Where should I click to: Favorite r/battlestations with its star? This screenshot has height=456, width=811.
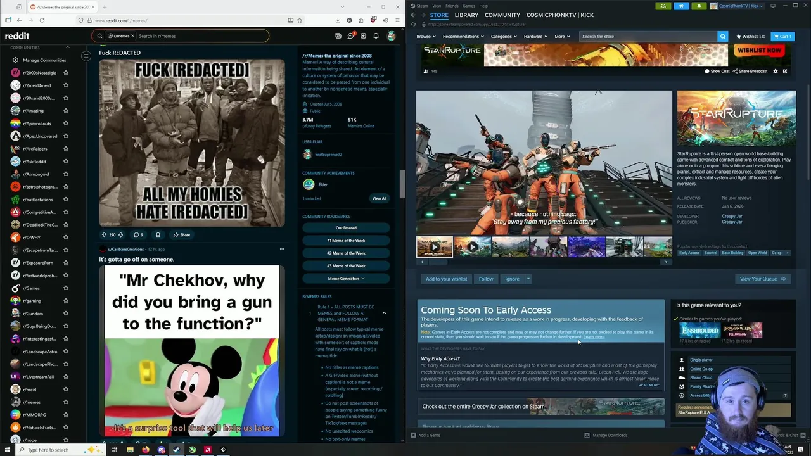tap(65, 199)
